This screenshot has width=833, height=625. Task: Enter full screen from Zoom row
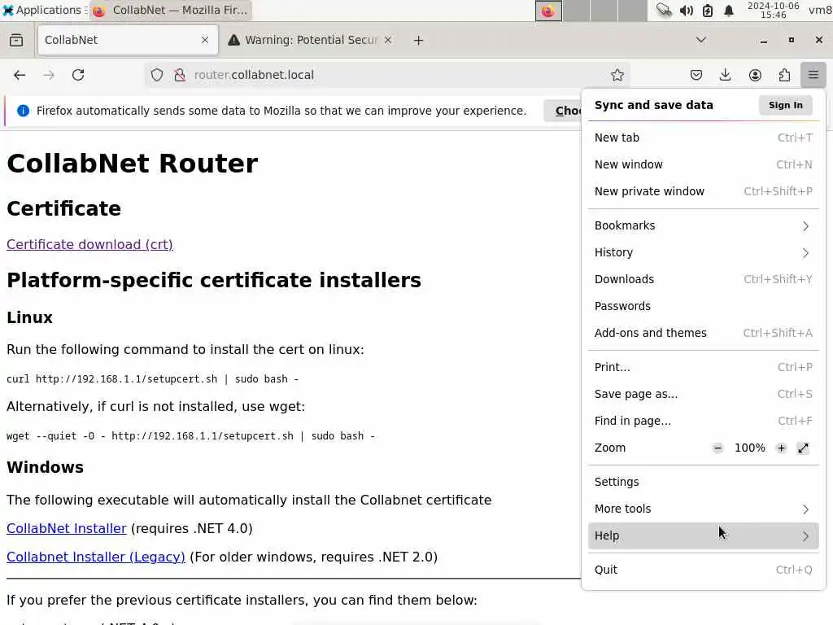pyautogui.click(x=803, y=448)
